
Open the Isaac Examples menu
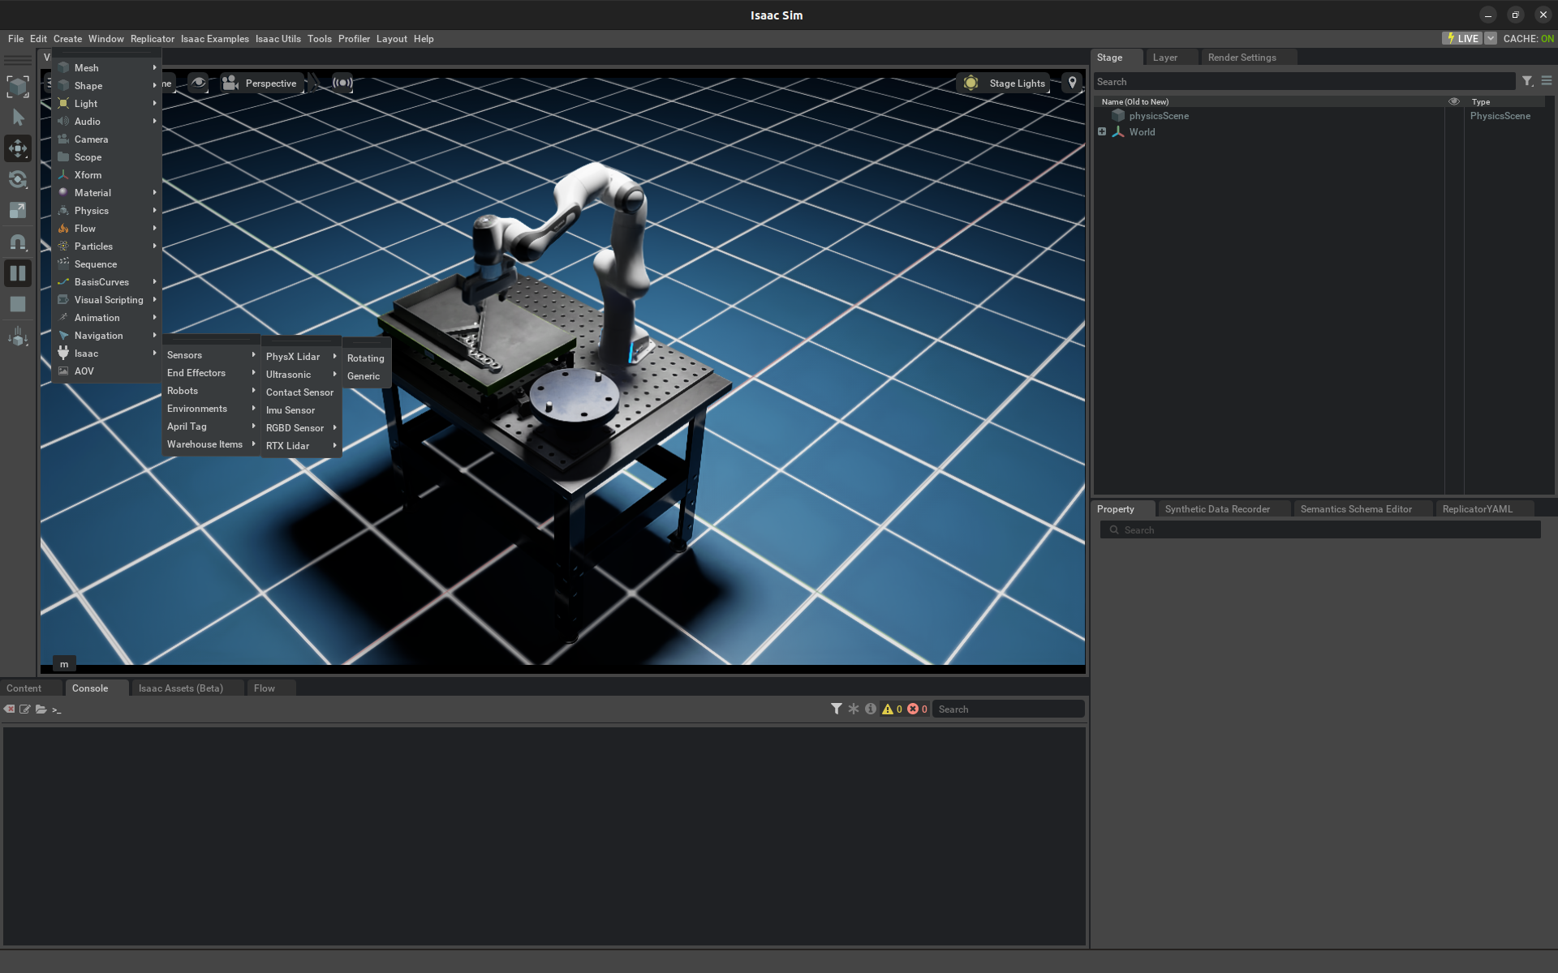(215, 39)
